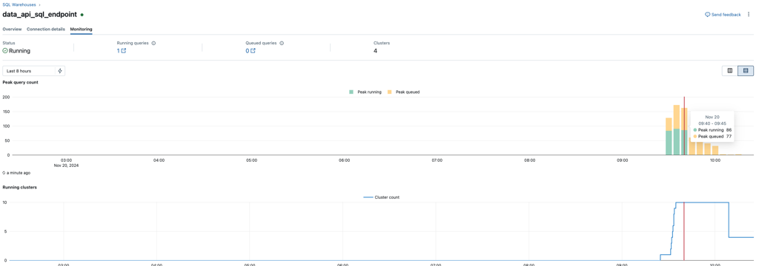Image resolution: width=759 pixels, height=266 pixels.
Task: Click the info icon next to Queued queries
Action: click(x=282, y=43)
